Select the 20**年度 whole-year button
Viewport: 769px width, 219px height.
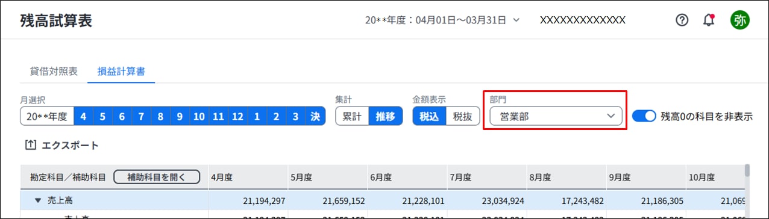point(47,116)
